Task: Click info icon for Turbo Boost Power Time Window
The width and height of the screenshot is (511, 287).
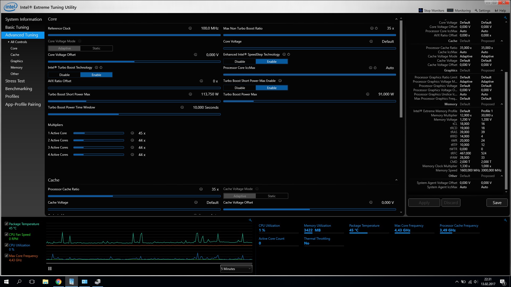Action: [182, 107]
